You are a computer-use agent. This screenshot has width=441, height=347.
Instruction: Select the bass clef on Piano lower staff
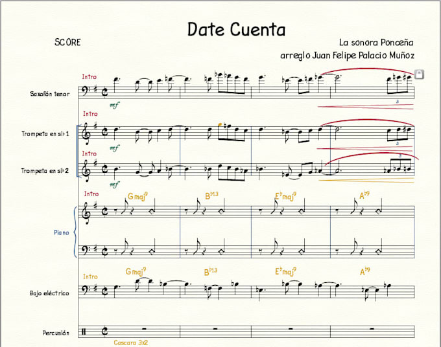click(x=85, y=250)
